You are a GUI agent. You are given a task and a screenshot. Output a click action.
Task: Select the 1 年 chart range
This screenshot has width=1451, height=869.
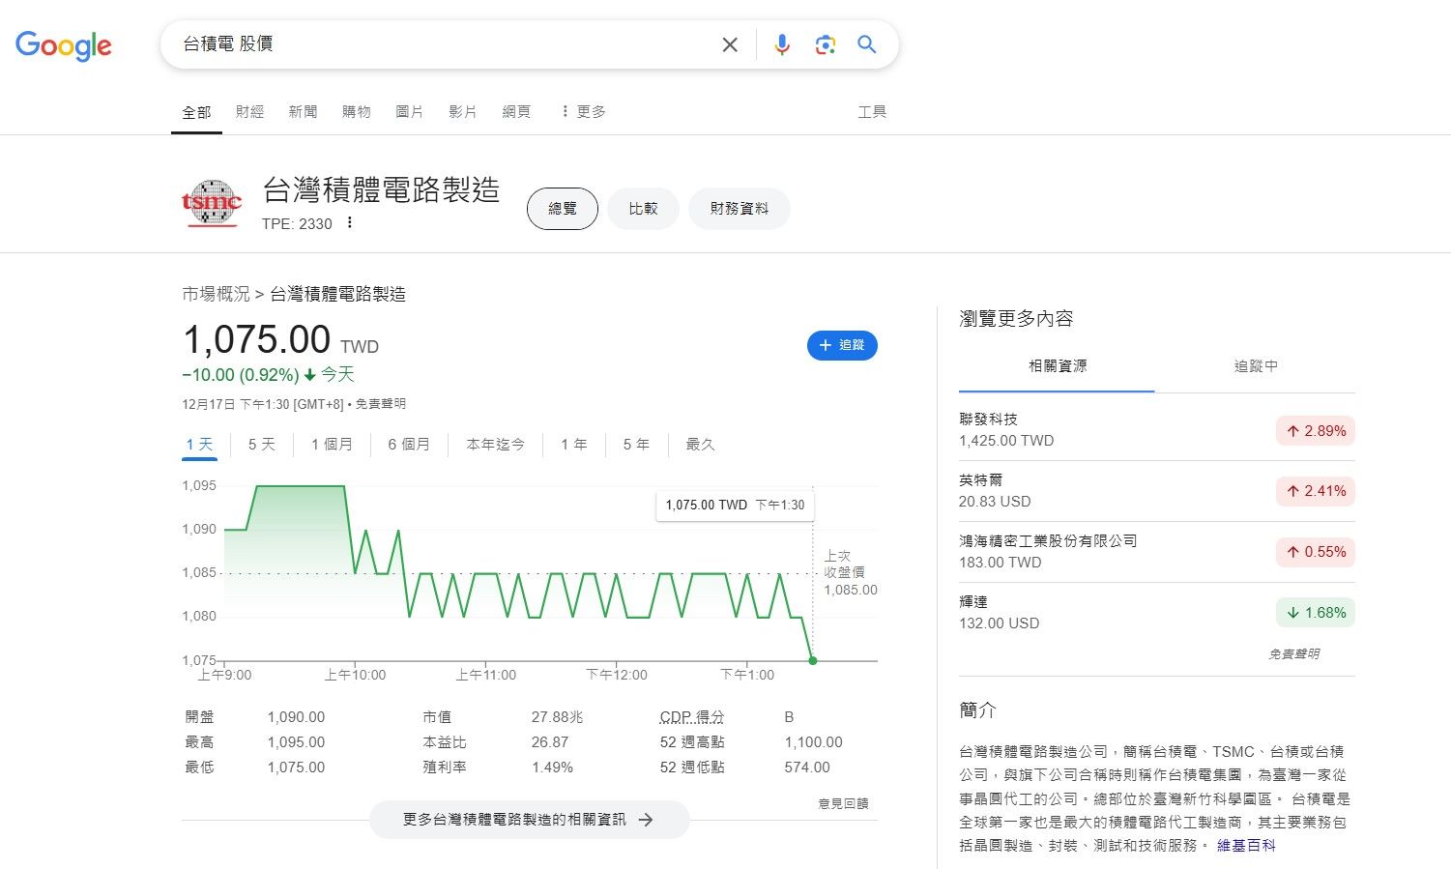(x=574, y=445)
